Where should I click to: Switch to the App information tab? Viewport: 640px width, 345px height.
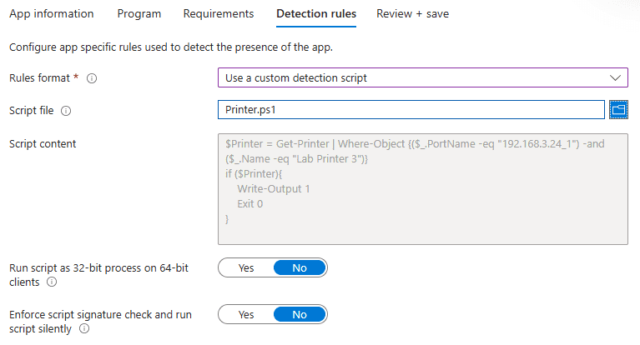(51, 14)
